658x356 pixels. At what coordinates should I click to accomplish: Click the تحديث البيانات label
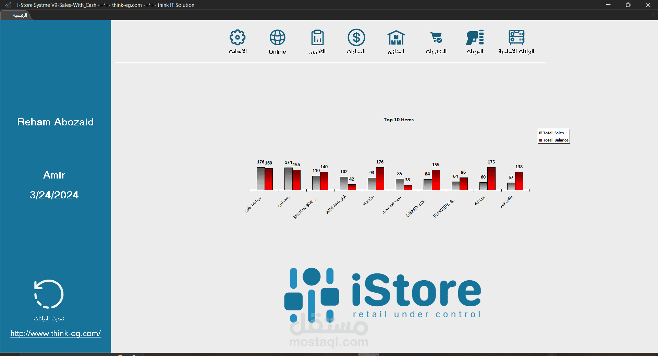[x=49, y=319]
